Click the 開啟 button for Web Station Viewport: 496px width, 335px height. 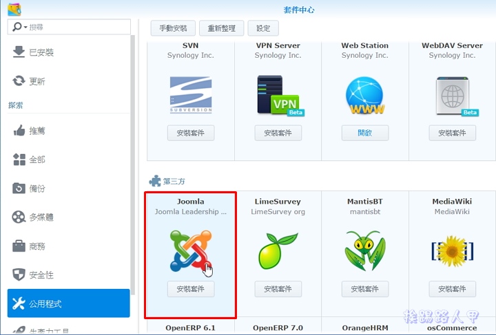(x=365, y=133)
